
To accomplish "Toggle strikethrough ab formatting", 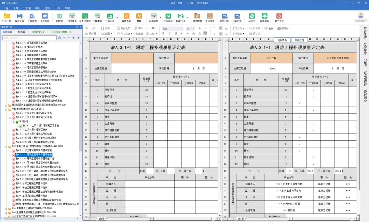I will click(x=193, y=33).
